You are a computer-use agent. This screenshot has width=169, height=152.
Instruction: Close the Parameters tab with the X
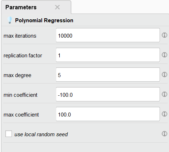tap(57, 7)
